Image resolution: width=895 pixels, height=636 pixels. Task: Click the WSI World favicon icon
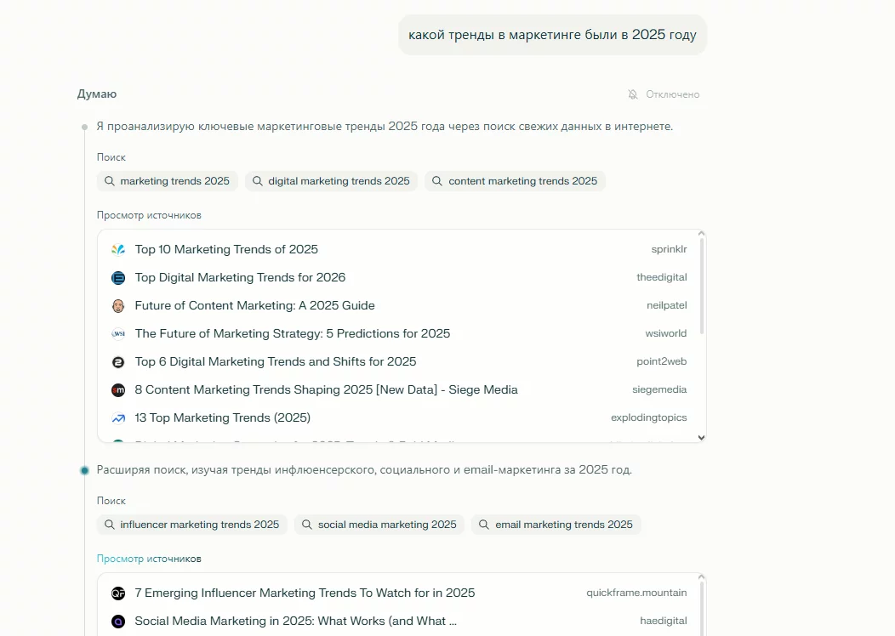pyautogui.click(x=118, y=334)
